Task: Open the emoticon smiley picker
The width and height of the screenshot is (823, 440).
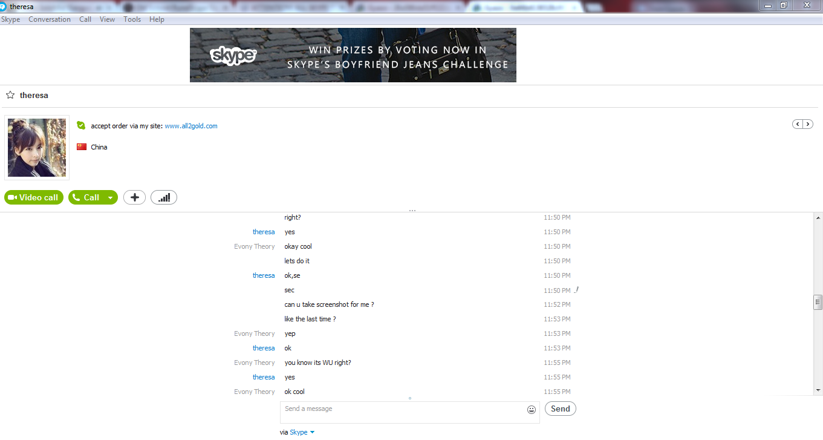Action: (x=532, y=410)
